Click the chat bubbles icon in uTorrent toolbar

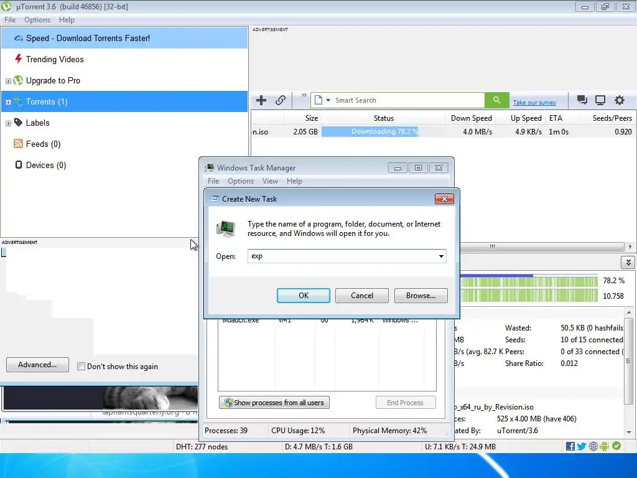tap(582, 100)
